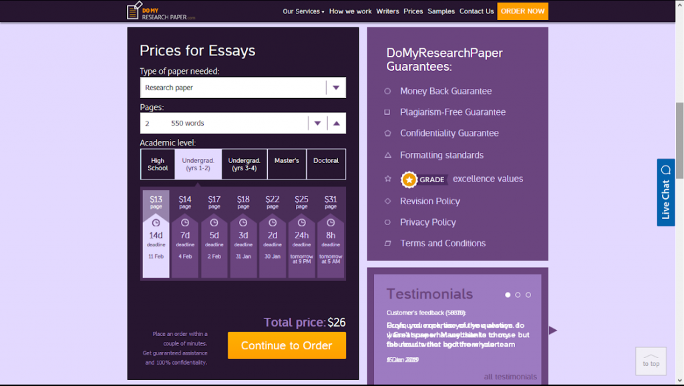Click the triangle icon beside Formatting standards
684x386 pixels.
pos(387,156)
